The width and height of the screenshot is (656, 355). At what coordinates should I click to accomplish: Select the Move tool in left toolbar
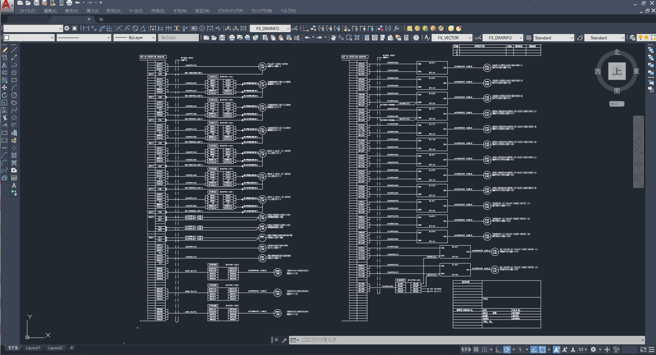tap(4, 88)
